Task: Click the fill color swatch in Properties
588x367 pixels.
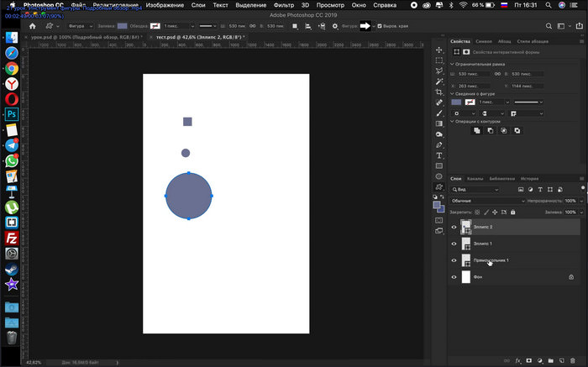Action: (x=456, y=102)
